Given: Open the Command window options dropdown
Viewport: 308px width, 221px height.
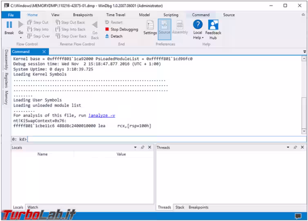Looking at the screenshot, I should tap(304, 52).
